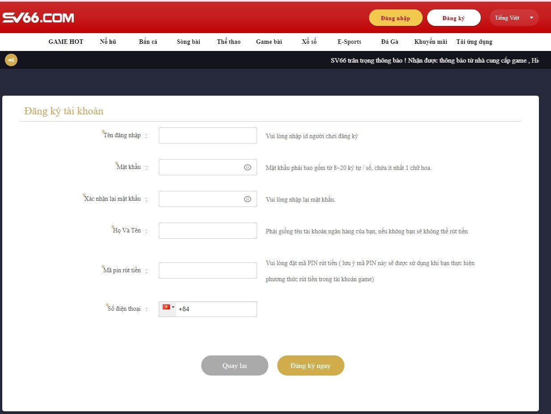
Task: Open the Xổ số lottery section
Action: point(309,42)
